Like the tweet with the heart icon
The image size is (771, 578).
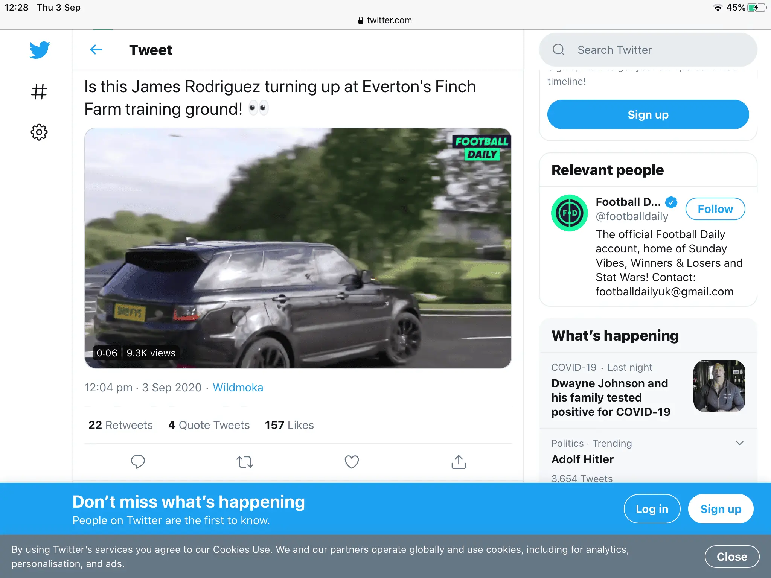point(352,462)
